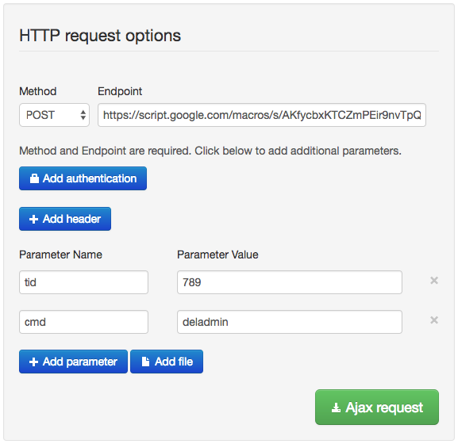
Task: Click the Add file button
Action: coord(167,362)
